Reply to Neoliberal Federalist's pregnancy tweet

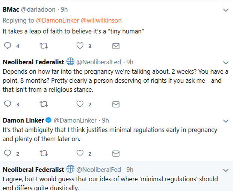pyautogui.click(x=8, y=104)
